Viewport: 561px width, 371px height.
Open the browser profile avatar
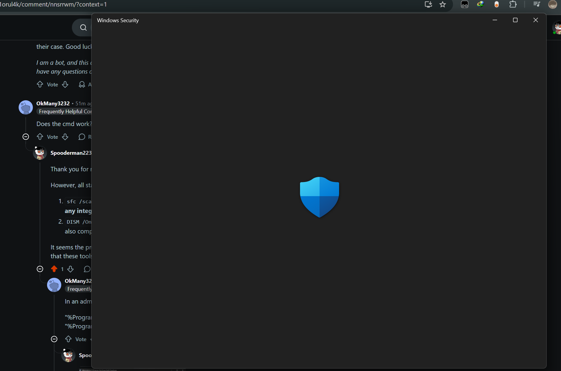[552, 4]
